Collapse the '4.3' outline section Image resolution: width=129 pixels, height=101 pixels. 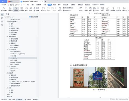8,43
